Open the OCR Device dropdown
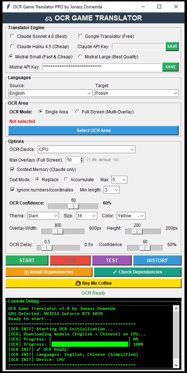 [87, 149]
